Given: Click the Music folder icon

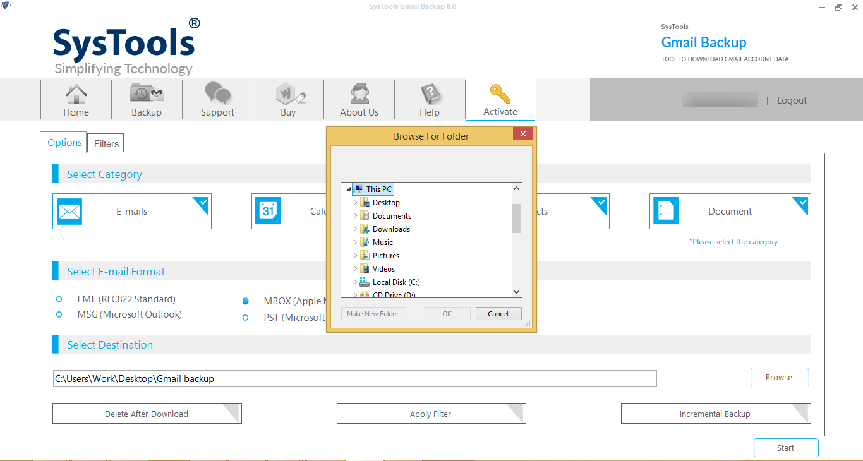Looking at the screenshot, I should pos(365,242).
